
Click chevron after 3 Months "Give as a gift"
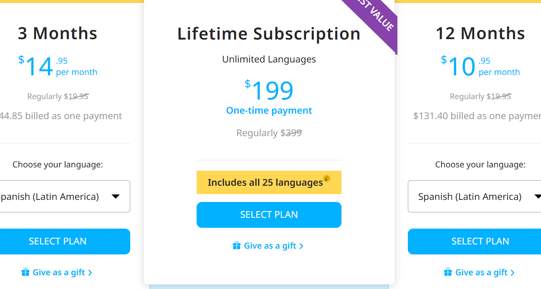(x=90, y=273)
